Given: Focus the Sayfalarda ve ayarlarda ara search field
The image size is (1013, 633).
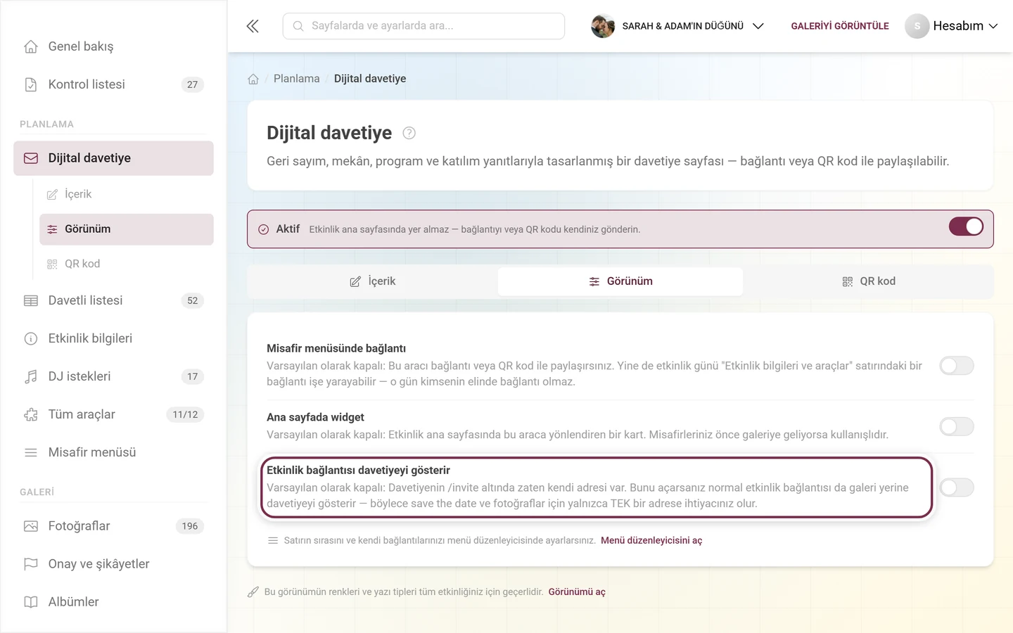Looking at the screenshot, I should pos(423,26).
